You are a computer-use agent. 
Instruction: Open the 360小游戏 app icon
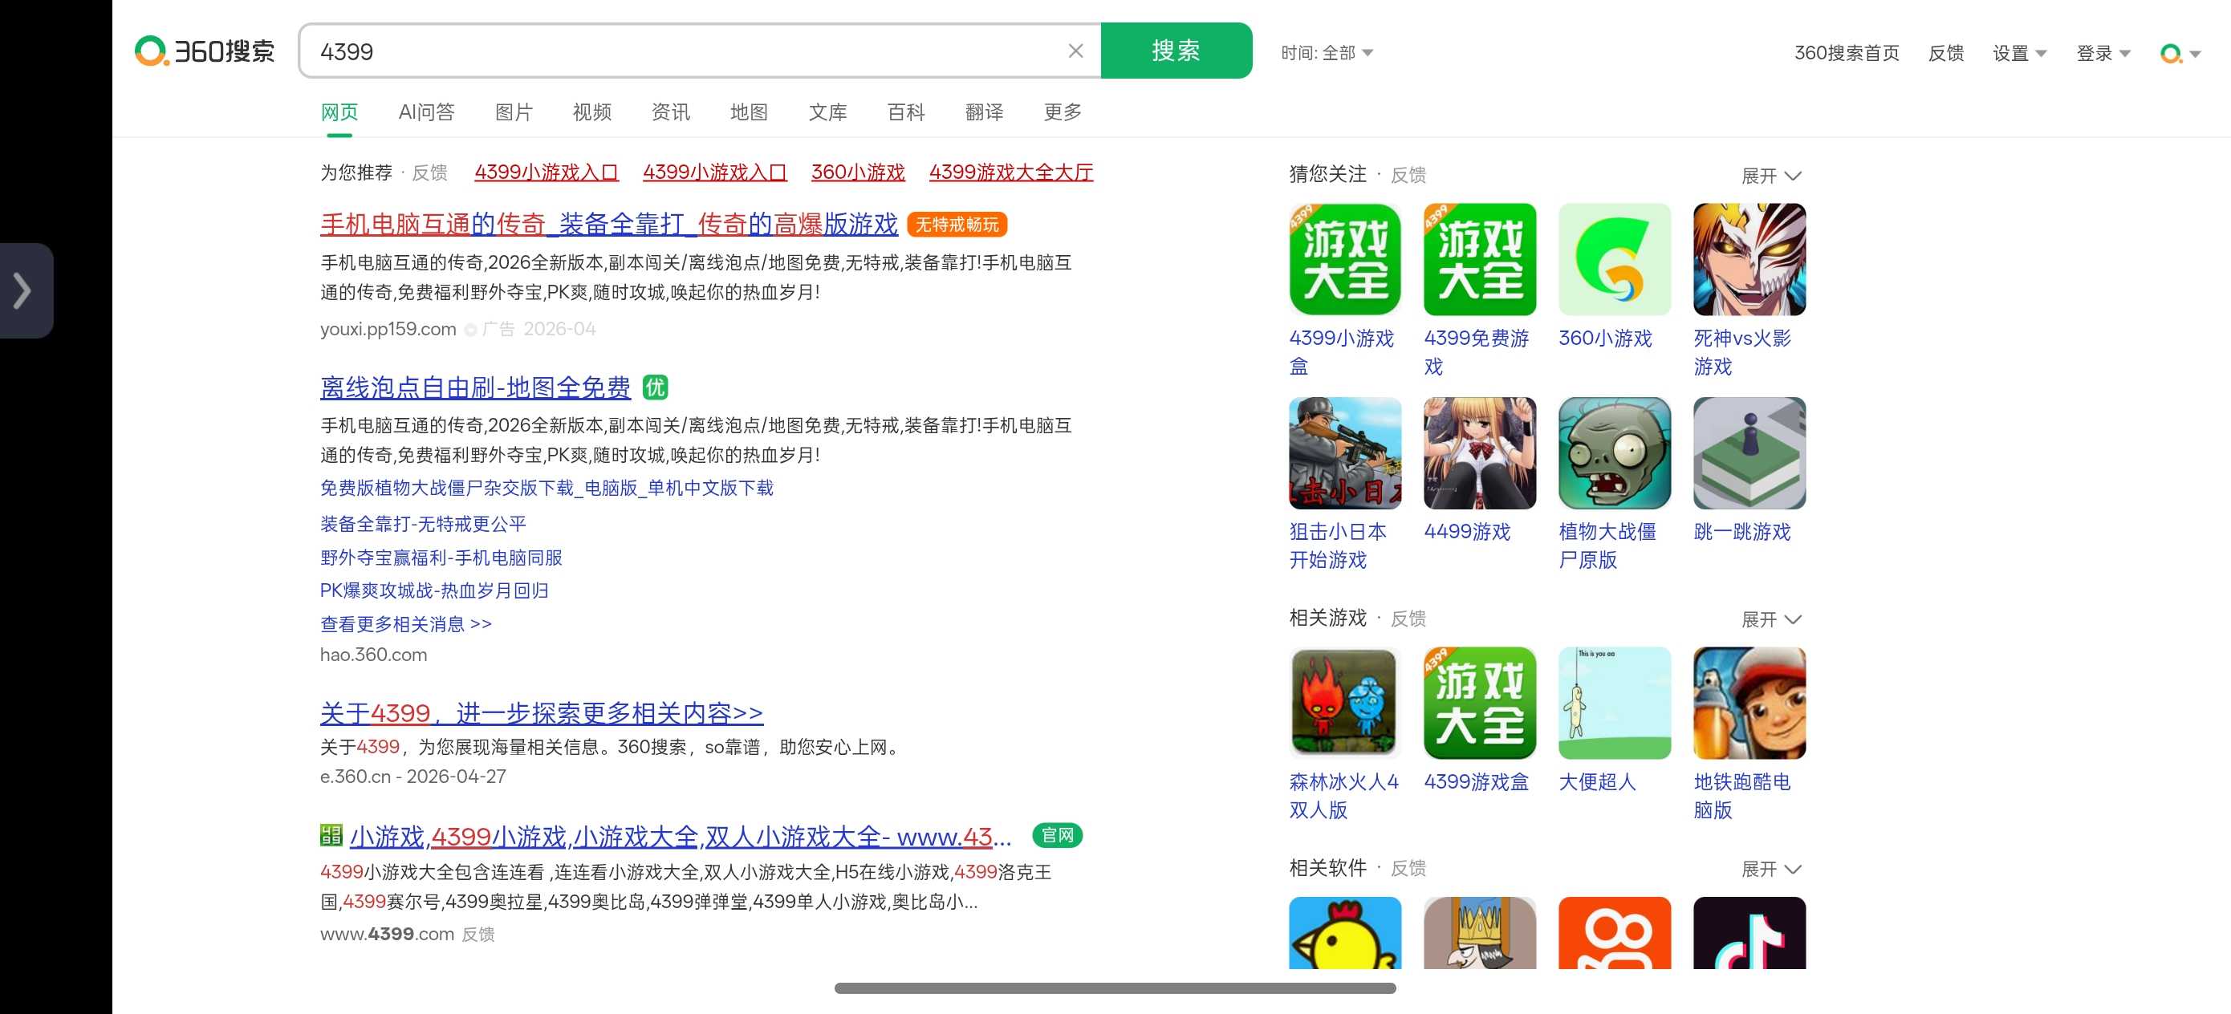coord(1614,259)
